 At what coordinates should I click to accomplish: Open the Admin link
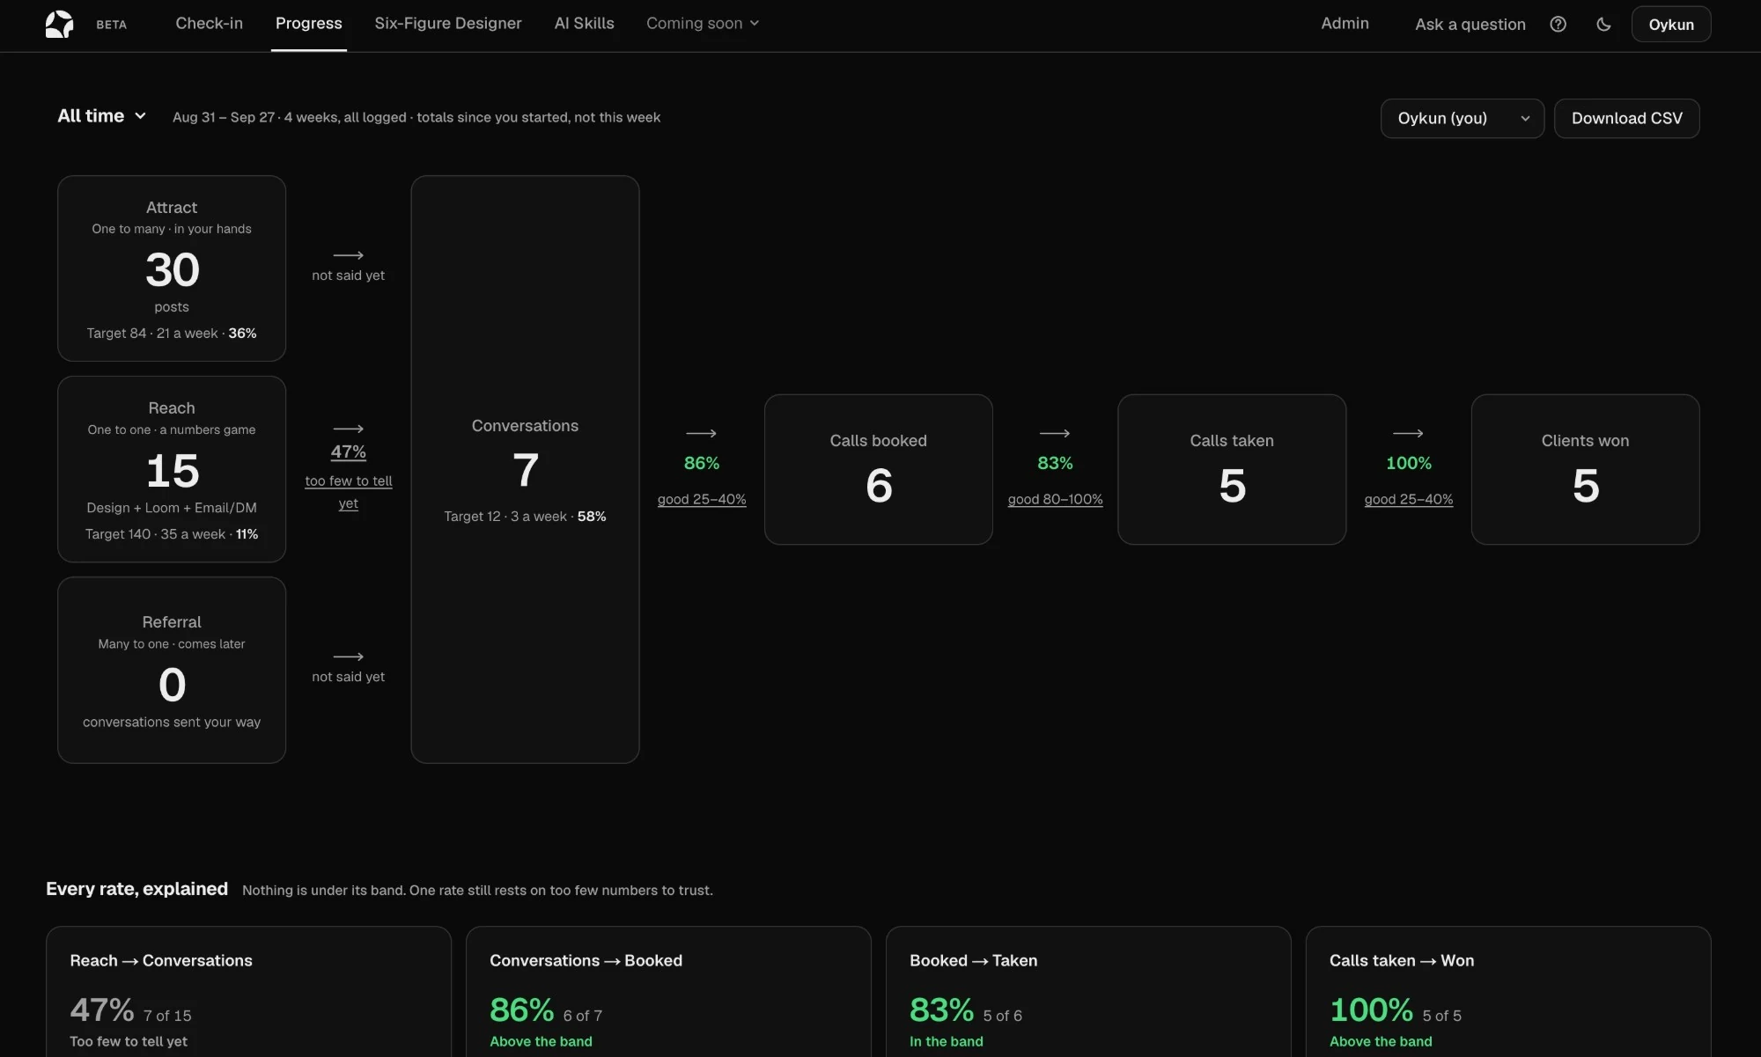coord(1345,24)
